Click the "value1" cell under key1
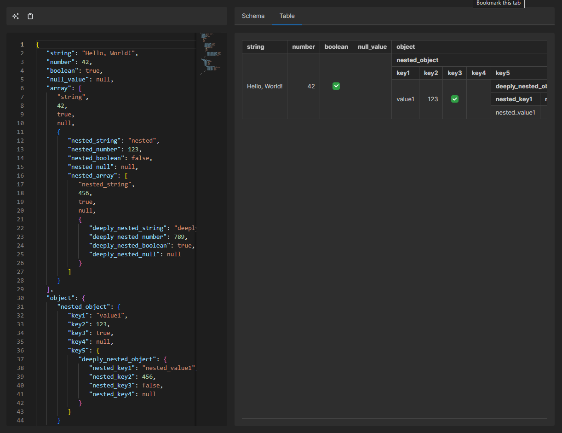Image resolution: width=562 pixels, height=433 pixels. coord(405,99)
